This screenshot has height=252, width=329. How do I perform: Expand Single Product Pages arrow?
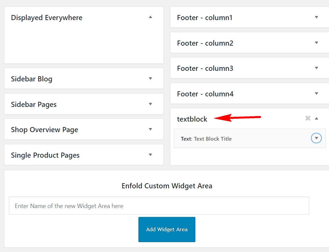click(x=150, y=155)
